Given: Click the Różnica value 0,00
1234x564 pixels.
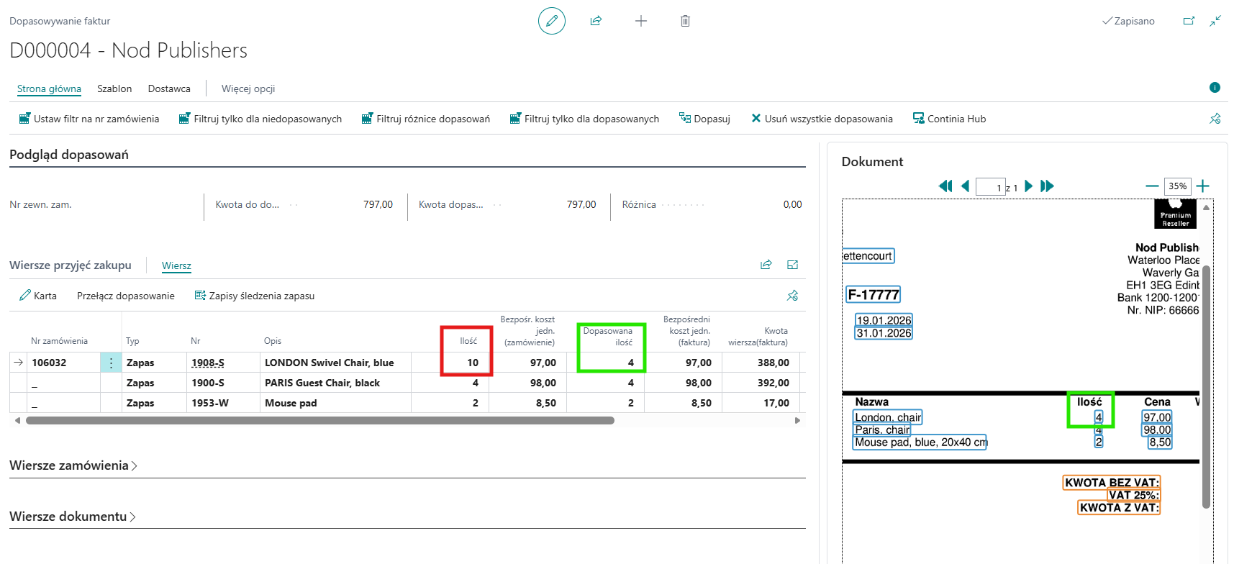Looking at the screenshot, I should [x=792, y=204].
